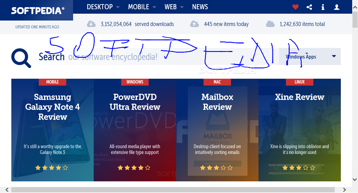Screen dimensions: 358x193
Task: Open the DESKTOP menu
Action: [100, 7]
